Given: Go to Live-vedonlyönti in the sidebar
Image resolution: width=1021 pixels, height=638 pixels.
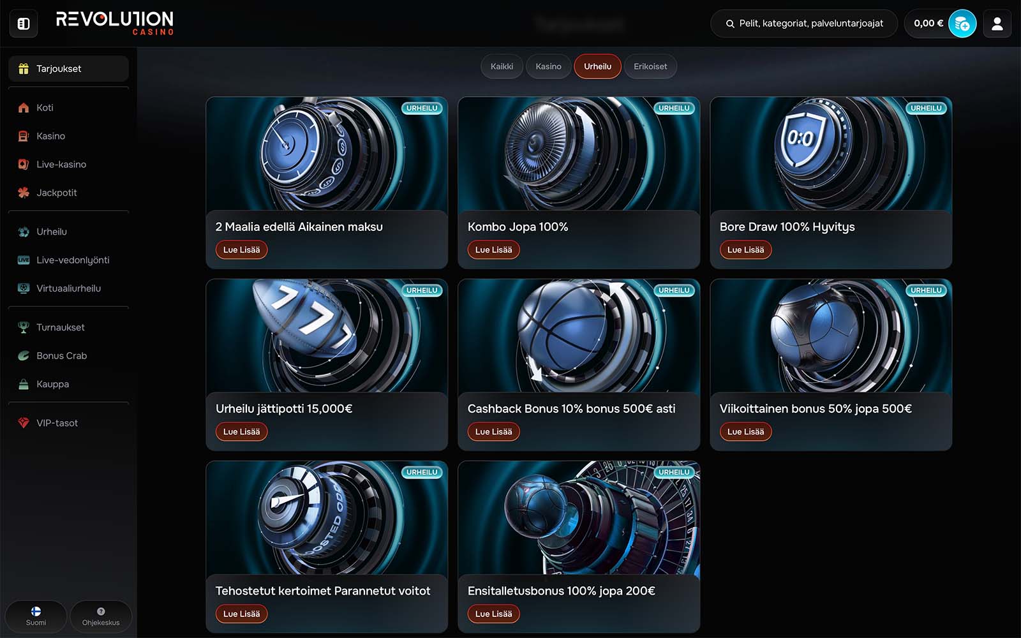Looking at the screenshot, I should point(72,260).
